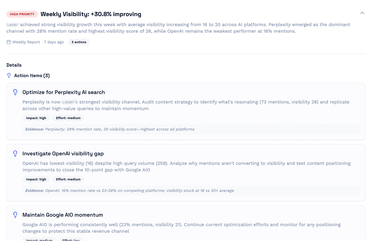Expand the Action Items list
The height and width of the screenshot is (247, 371).
[32, 75]
